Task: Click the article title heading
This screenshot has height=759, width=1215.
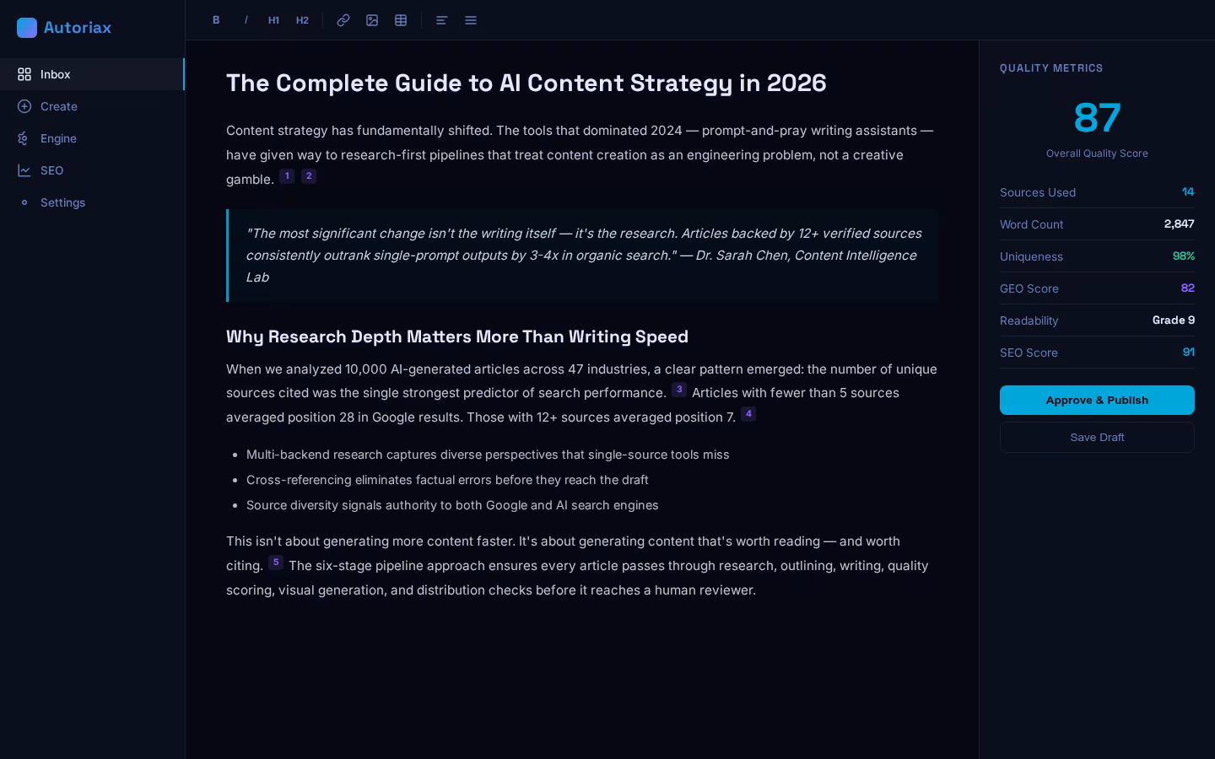Action: coord(526,83)
